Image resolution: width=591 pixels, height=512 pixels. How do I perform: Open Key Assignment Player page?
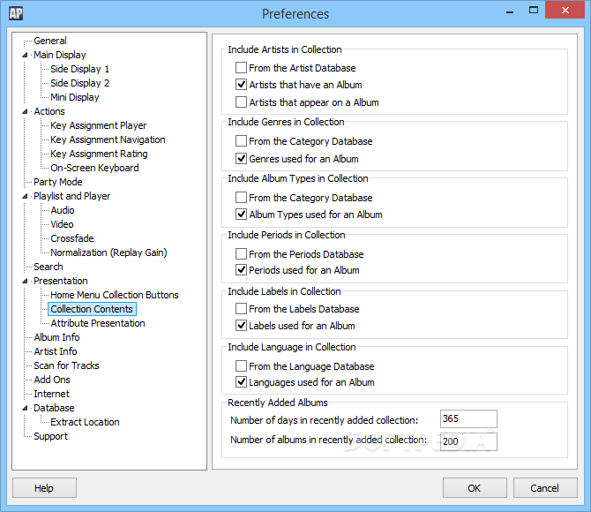(99, 125)
